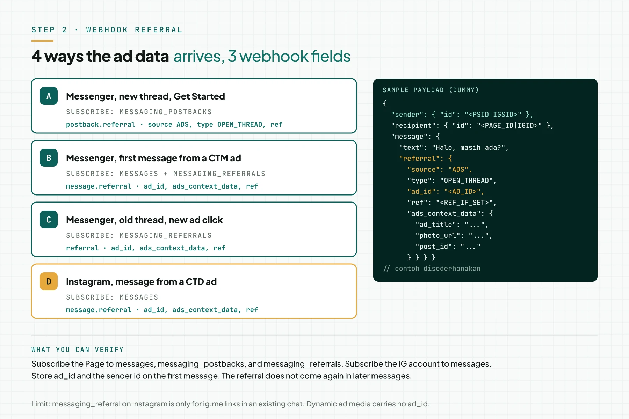Click the "text": "Halo, masih ada?" line
Image resolution: width=629 pixels, height=419 pixels.
[x=454, y=148]
